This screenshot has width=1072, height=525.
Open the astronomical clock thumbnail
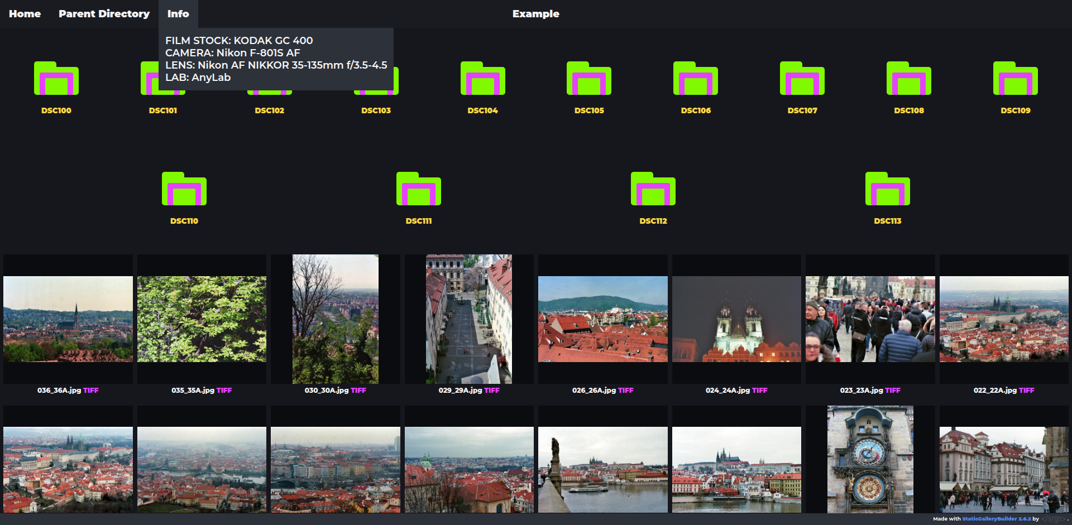coord(870,459)
